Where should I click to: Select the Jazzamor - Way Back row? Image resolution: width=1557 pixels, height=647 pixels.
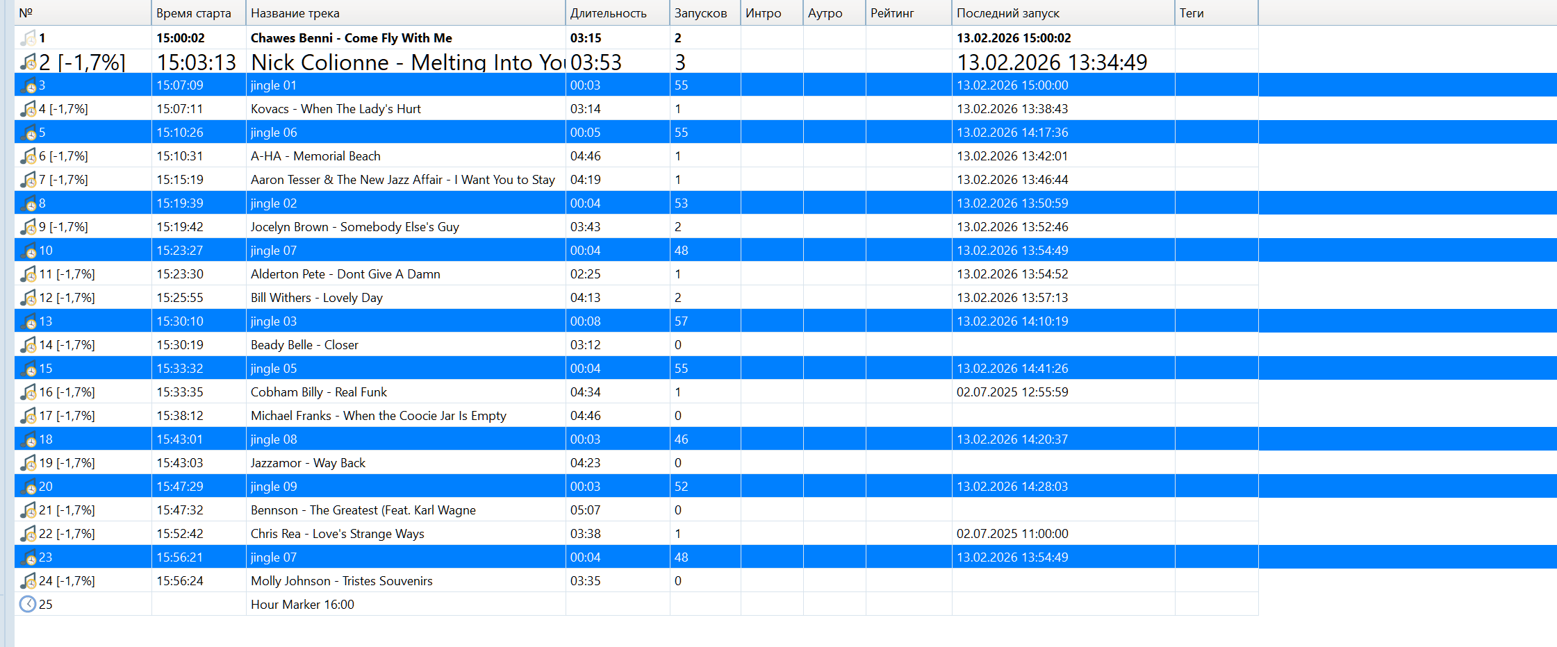pyautogui.click(x=308, y=463)
